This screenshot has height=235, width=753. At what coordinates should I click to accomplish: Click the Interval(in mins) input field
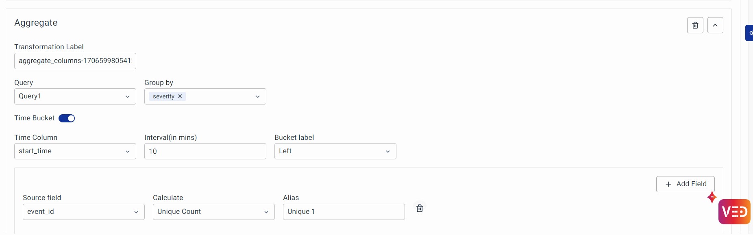click(x=205, y=151)
